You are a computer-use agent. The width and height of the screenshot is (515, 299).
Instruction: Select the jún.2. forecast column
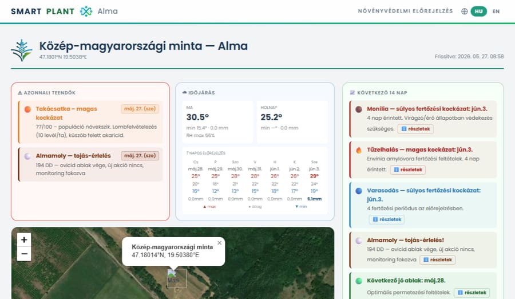295,180
